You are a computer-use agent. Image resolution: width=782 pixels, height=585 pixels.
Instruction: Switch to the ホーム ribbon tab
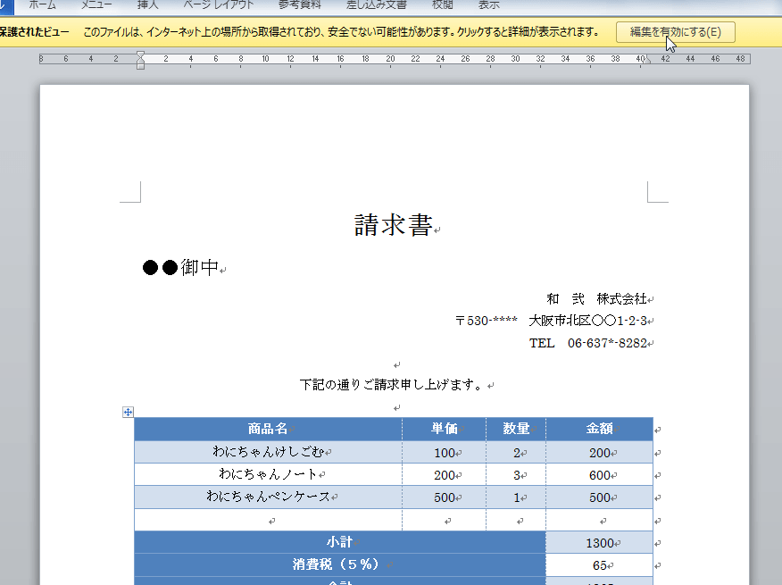coord(42,4)
